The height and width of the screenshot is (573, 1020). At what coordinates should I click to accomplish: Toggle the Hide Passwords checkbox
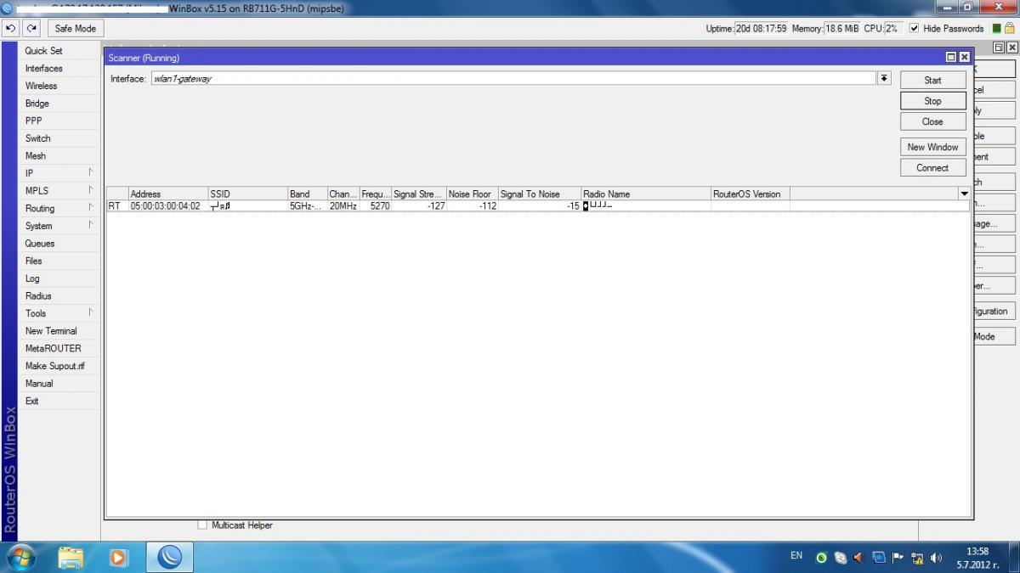[915, 28]
